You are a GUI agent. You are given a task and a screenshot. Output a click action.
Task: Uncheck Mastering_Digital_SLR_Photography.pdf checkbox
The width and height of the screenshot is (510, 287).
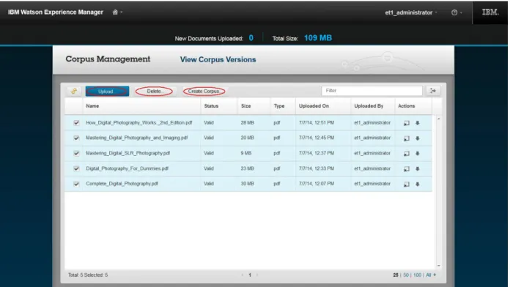click(76, 153)
